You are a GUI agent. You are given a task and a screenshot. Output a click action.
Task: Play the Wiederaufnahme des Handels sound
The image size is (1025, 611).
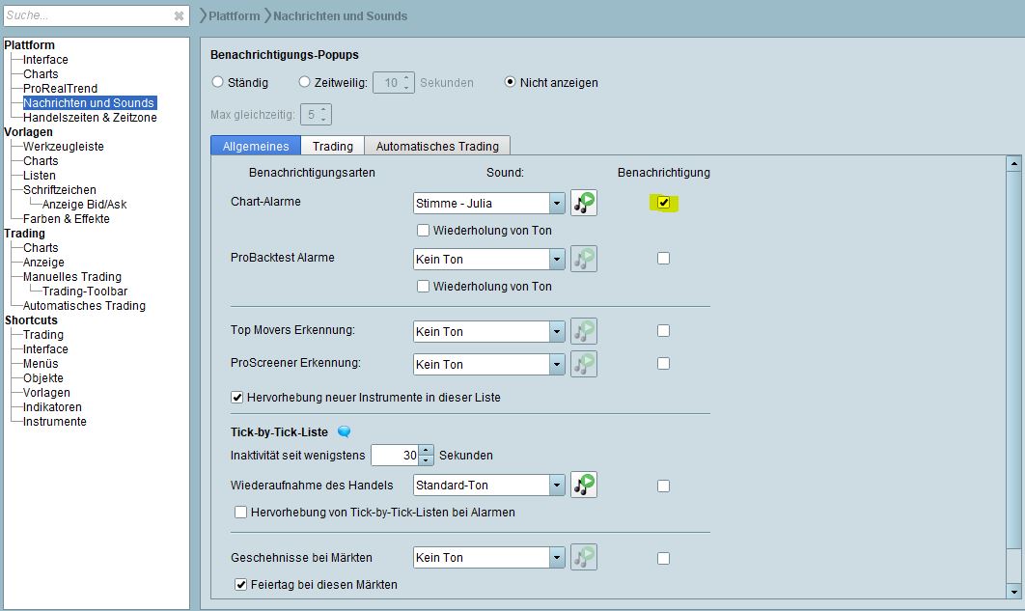(584, 485)
